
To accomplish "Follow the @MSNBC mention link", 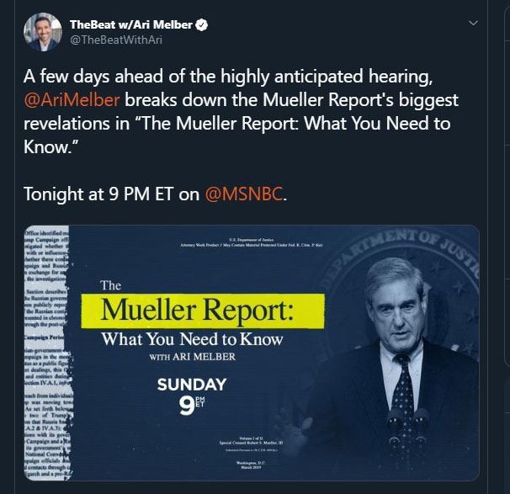I will (243, 195).
